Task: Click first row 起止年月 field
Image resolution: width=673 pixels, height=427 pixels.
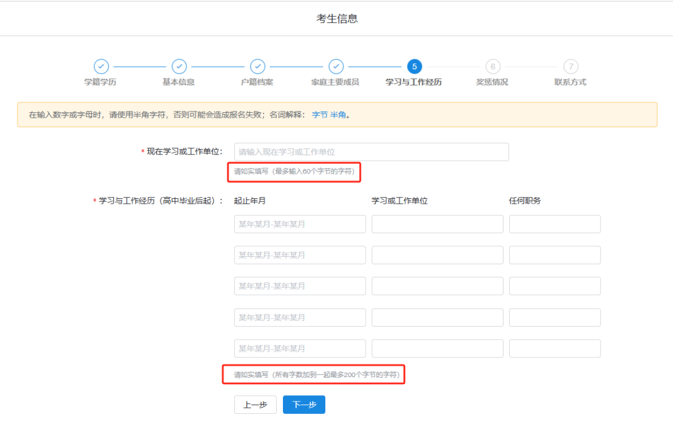Action: pos(300,224)
